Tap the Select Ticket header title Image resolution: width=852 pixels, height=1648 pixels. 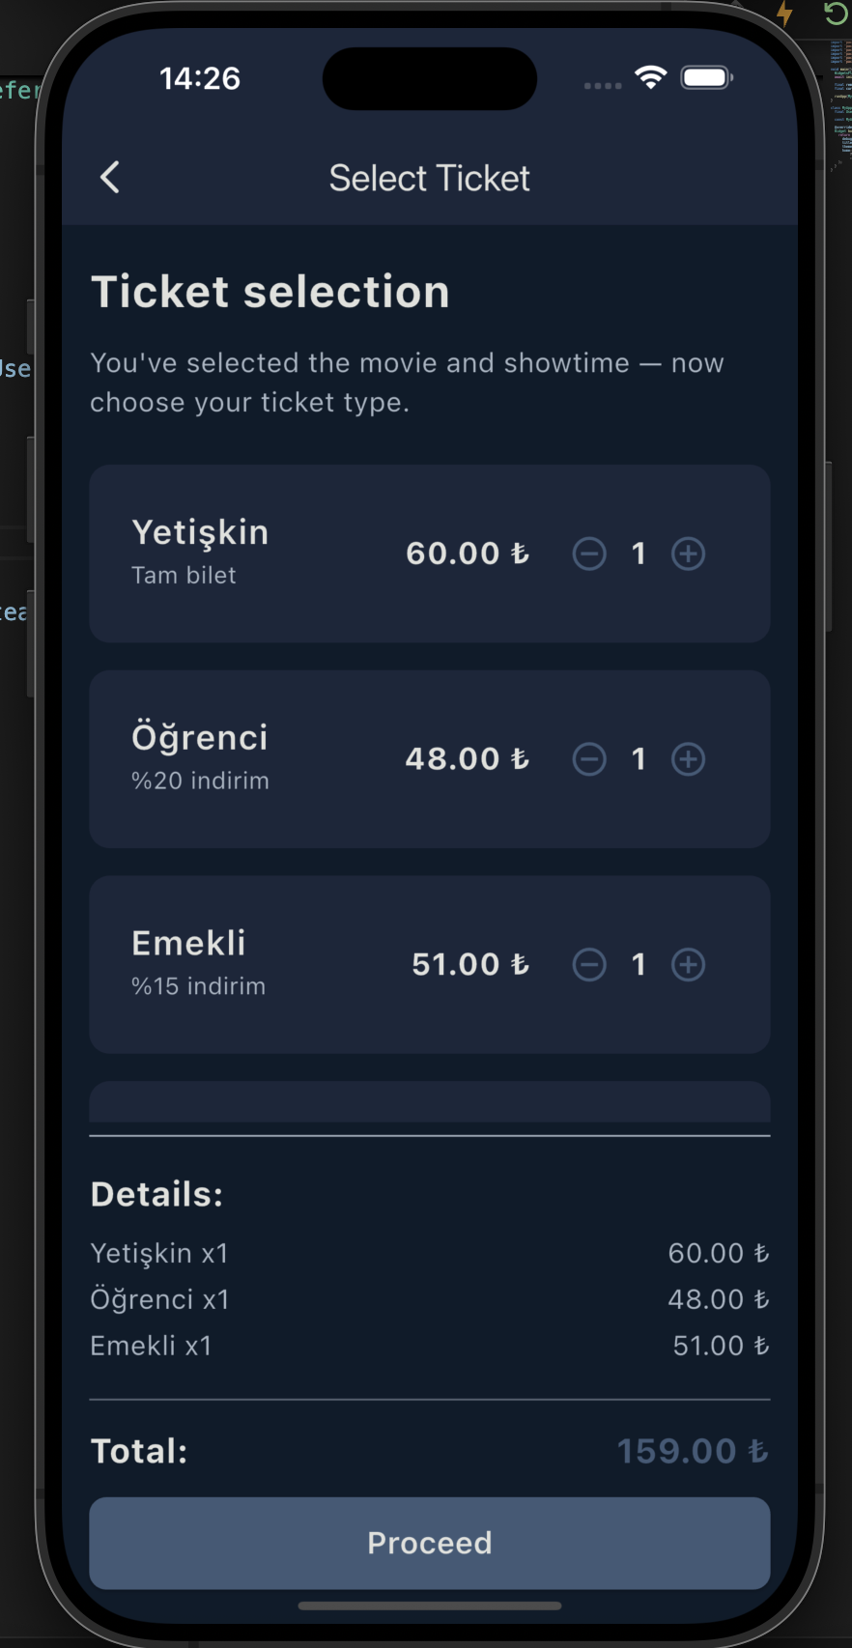429,179
